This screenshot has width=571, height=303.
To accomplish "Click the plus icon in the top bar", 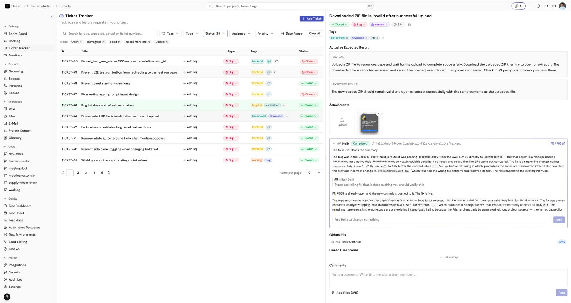I will click(x=530, y=6).
